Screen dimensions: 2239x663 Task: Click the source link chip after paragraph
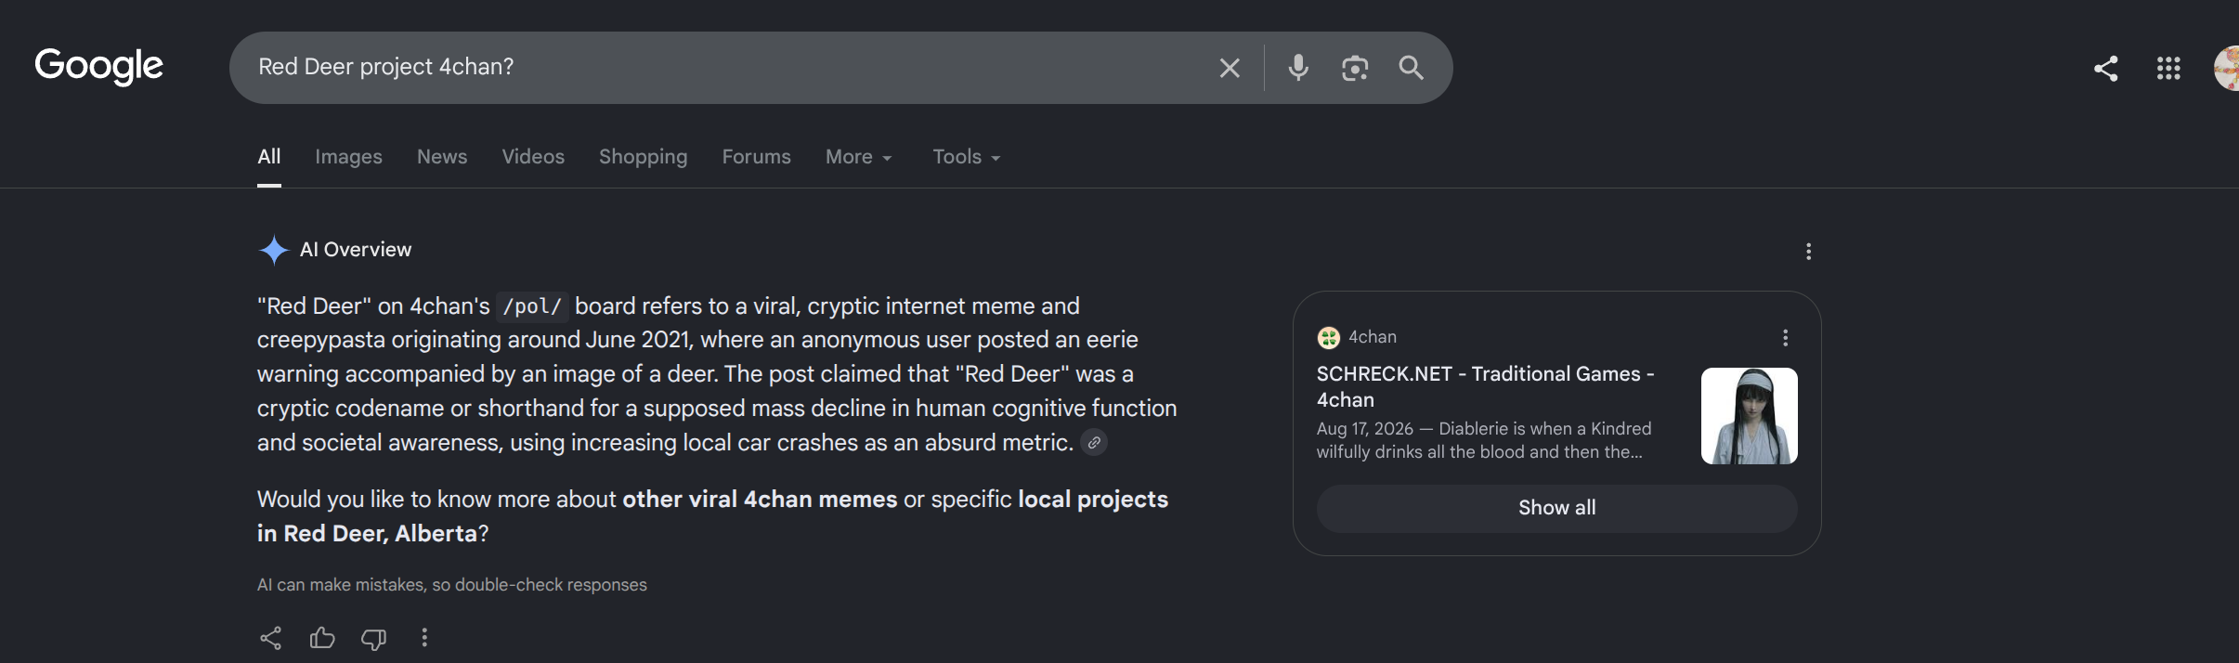coord(1094,443)
